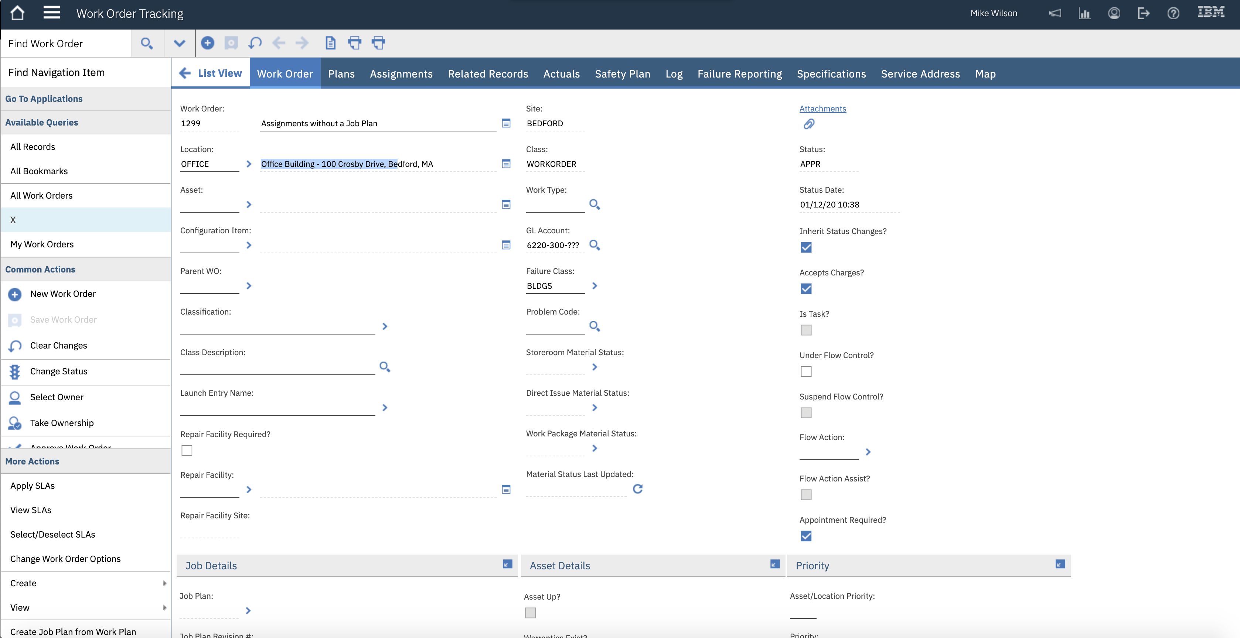Open the Failure Reporting tab
Viewport: 1240px width, 638px height.
tap(739, 73)
